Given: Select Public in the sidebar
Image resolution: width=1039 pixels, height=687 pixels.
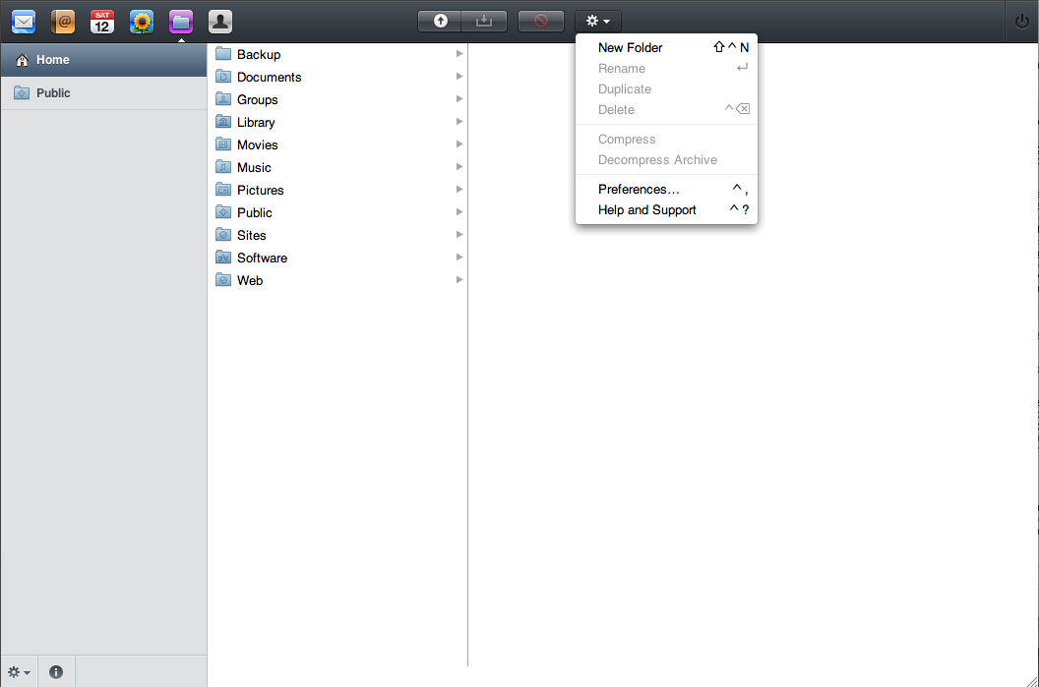Looking at the screenshot, I should [x=104, y=93].
